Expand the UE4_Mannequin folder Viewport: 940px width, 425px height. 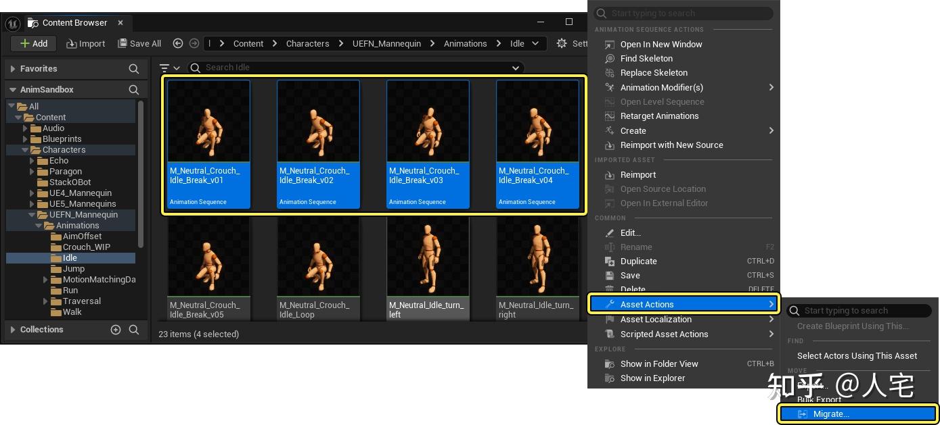click(x=32, y=193)
